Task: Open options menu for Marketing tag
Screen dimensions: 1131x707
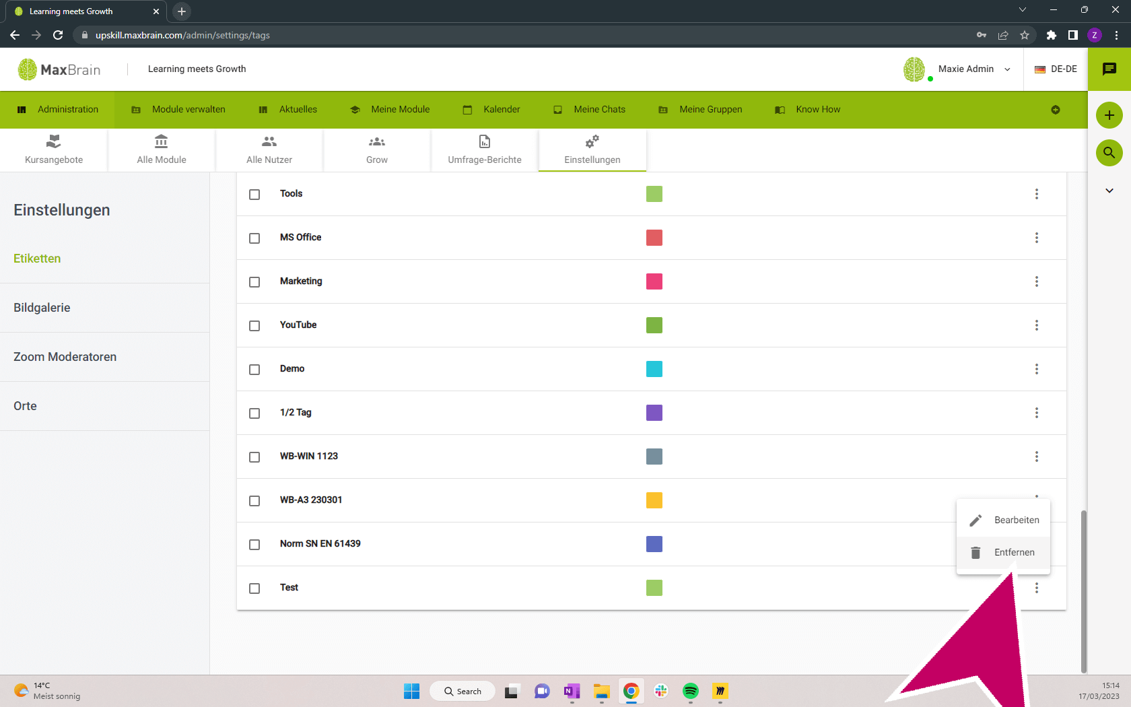Action: [x=1037, y=281]
